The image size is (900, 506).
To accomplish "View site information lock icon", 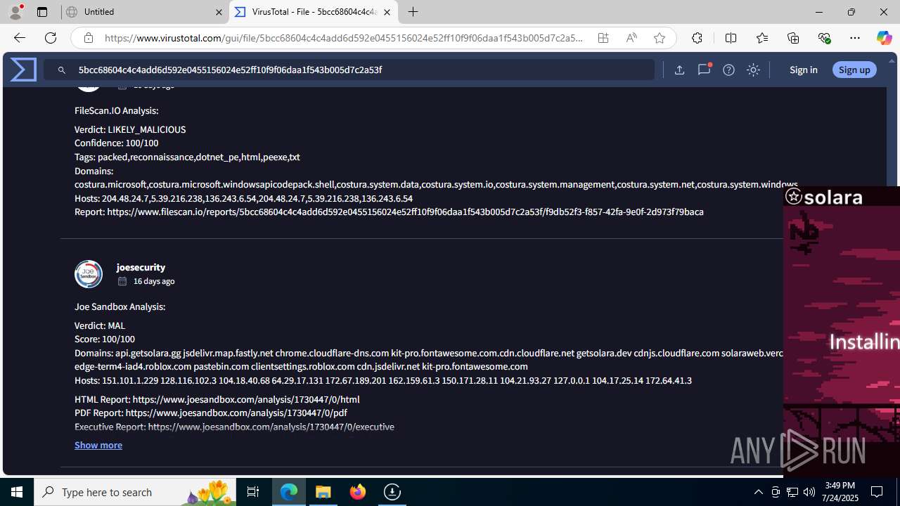I will tap(88, 38).
